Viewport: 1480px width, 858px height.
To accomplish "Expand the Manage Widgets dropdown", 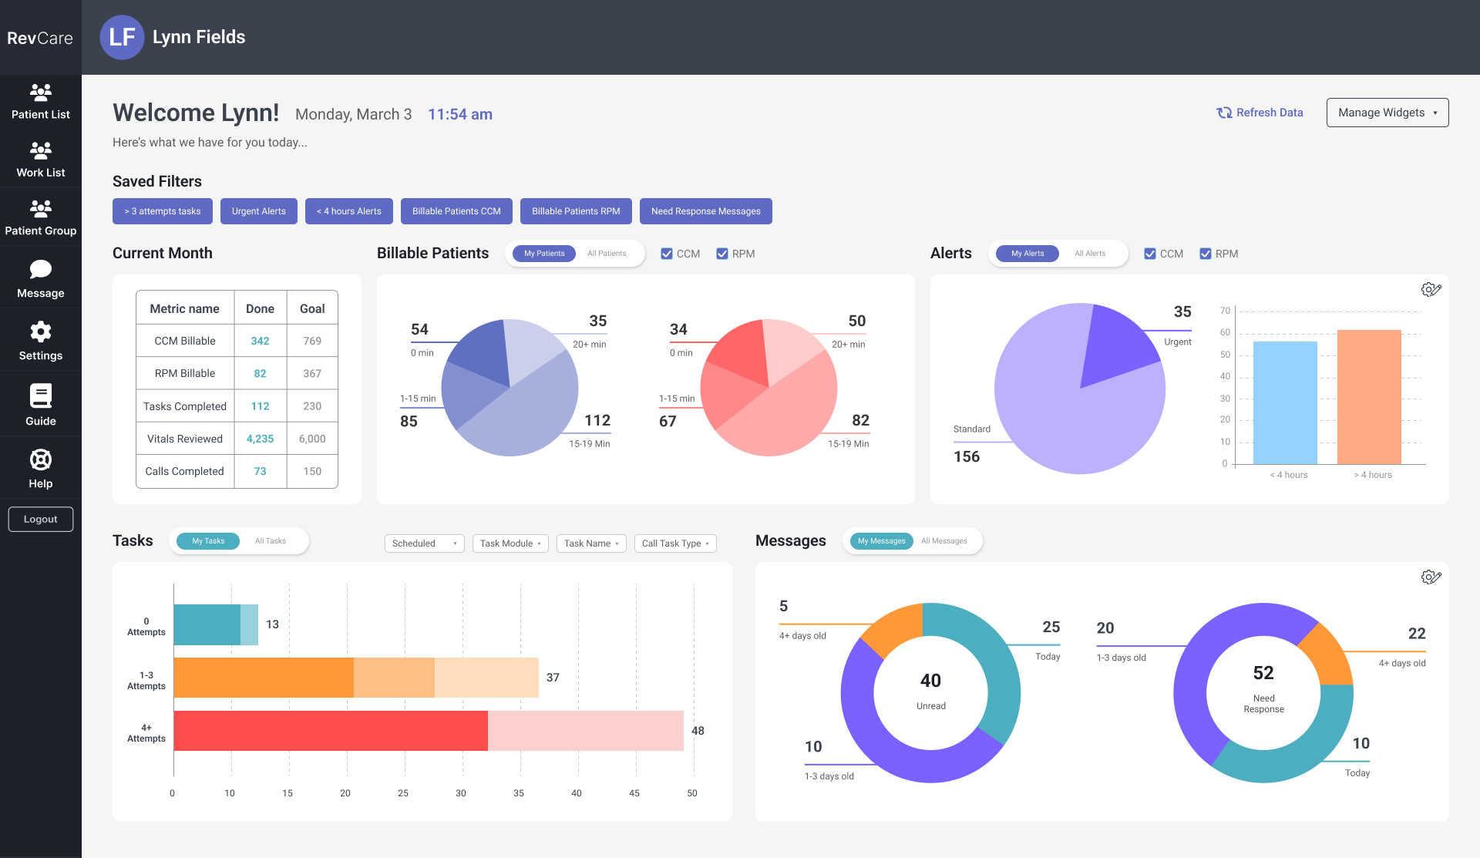I will (1387, 113).
